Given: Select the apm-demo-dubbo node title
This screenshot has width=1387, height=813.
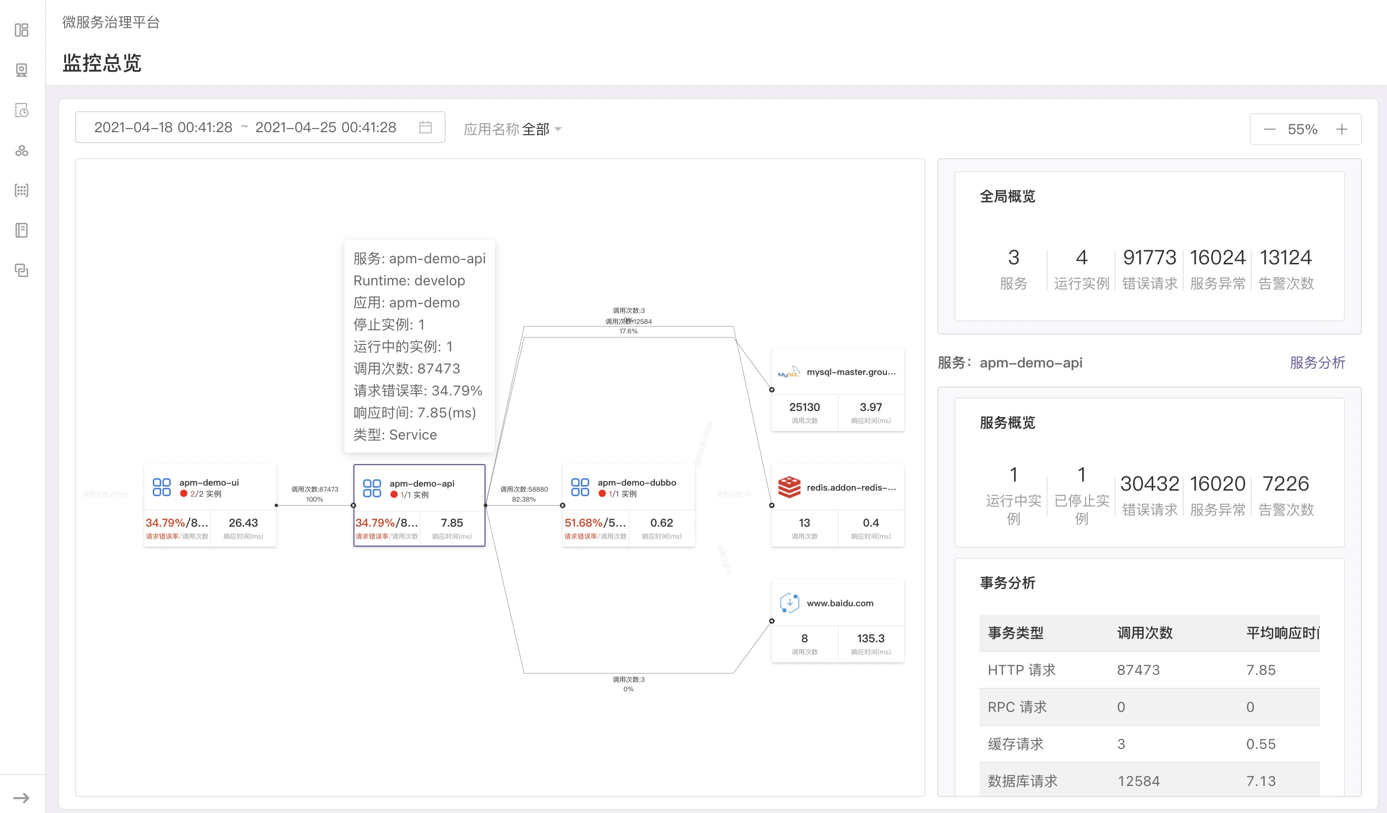Looking at the screenshot, I should [637, 482].
